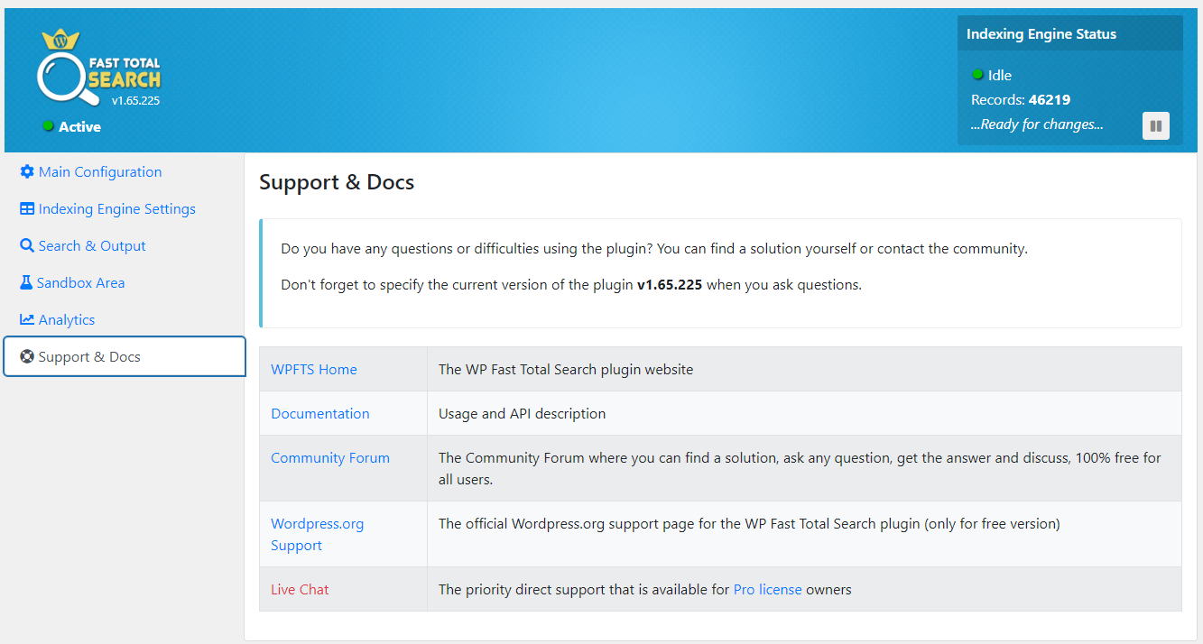Click the bold v1.65.225 in the notice
This screenshot has height=644, width=1203.
click(x=670, y=284)
